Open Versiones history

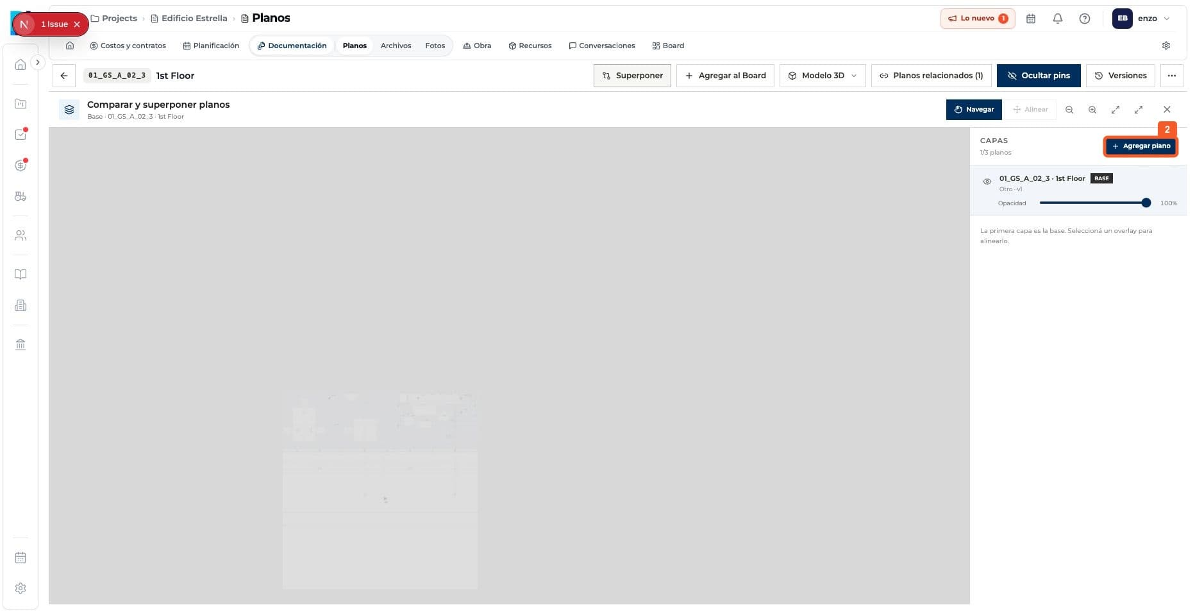[x=1121, y=76]
